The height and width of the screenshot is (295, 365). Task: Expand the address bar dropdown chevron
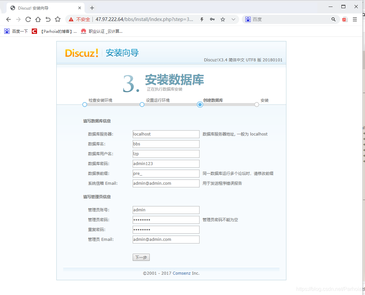pyautogui.click(x=233, y=19)
